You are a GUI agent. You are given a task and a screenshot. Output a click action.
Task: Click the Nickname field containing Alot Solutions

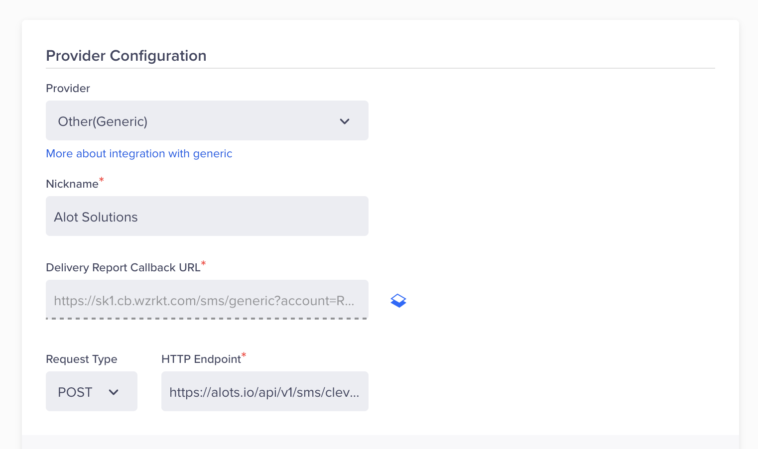[x=207, y=216]
